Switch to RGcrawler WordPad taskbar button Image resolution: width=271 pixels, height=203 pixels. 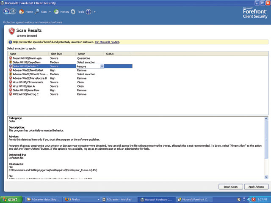[119, 200]
